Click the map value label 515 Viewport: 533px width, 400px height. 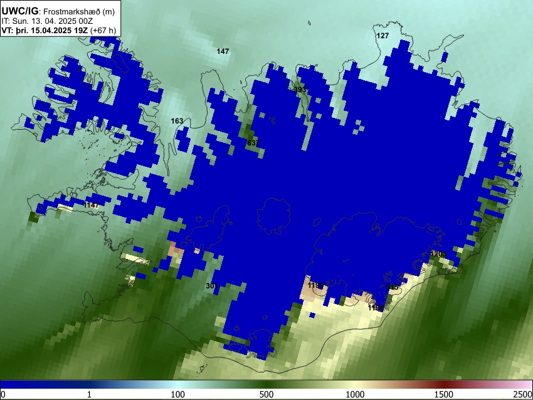392,288
